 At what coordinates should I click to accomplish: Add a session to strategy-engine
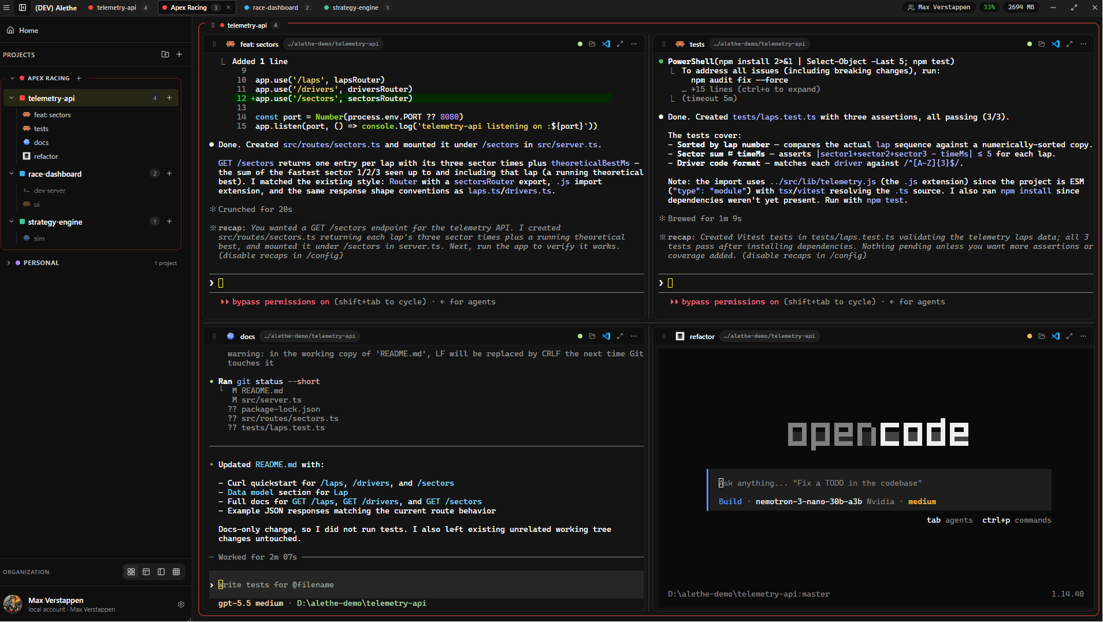[169, 221]
